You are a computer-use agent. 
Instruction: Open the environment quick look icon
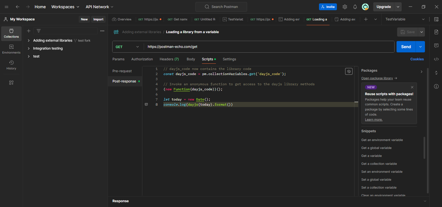pyautogui.click(x=436, y=19)
